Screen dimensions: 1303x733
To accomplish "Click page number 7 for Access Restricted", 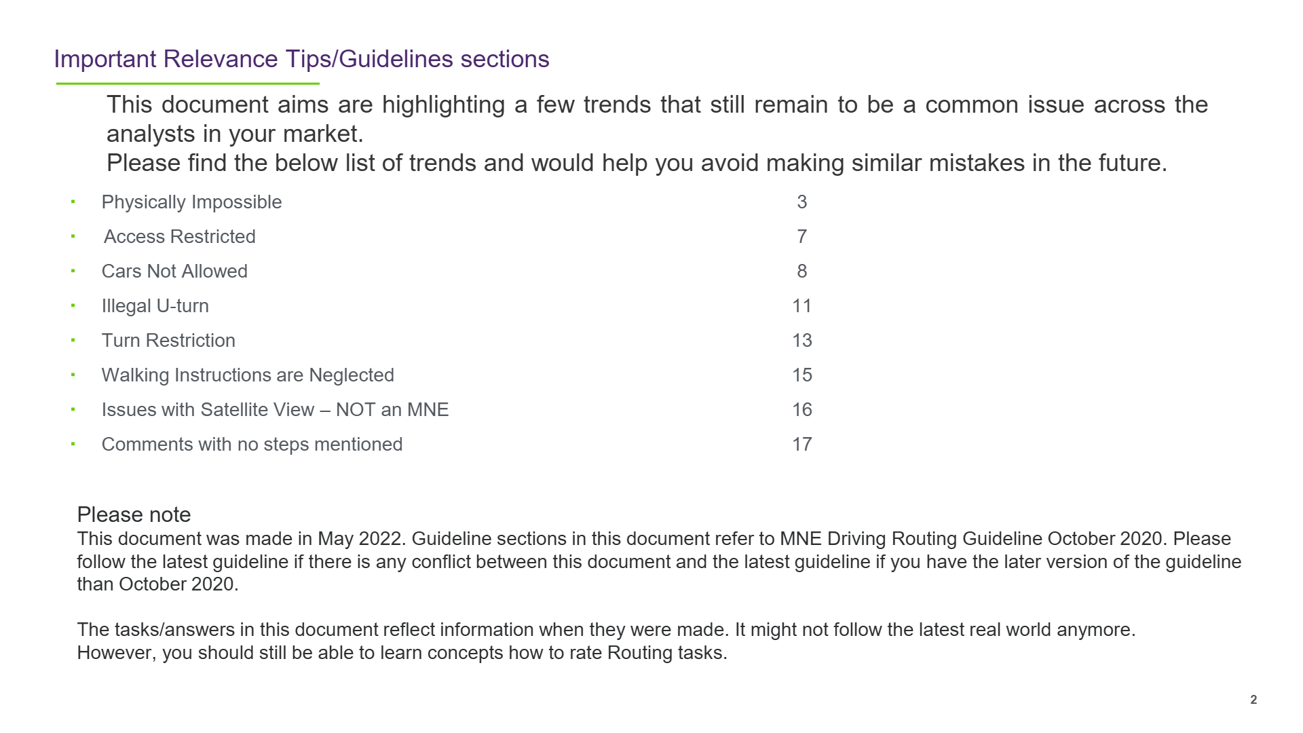I will (802, 237).
